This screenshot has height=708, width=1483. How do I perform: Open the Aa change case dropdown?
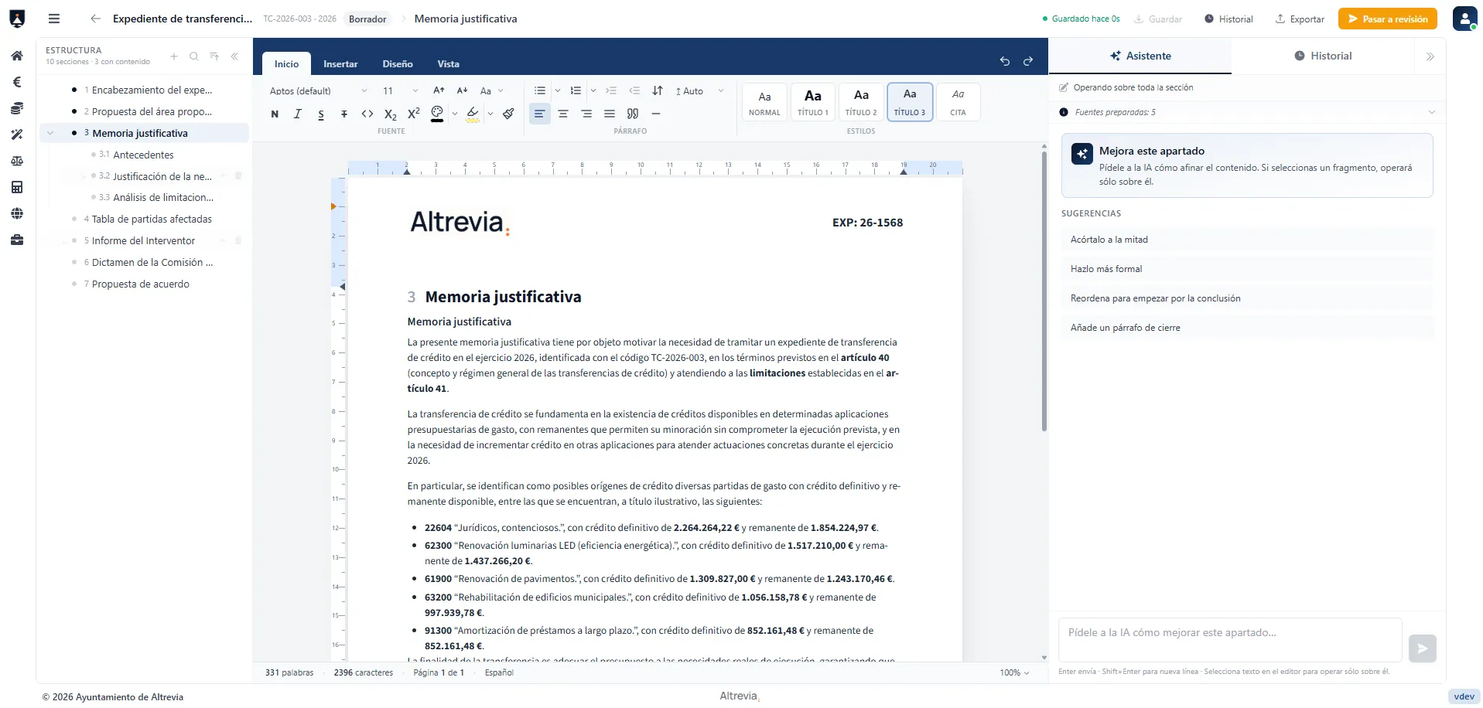(x=492, y=90)
